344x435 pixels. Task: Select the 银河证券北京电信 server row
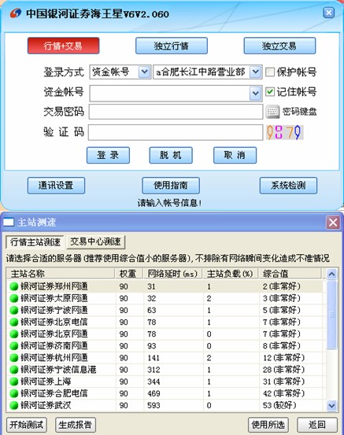(165, 323)
